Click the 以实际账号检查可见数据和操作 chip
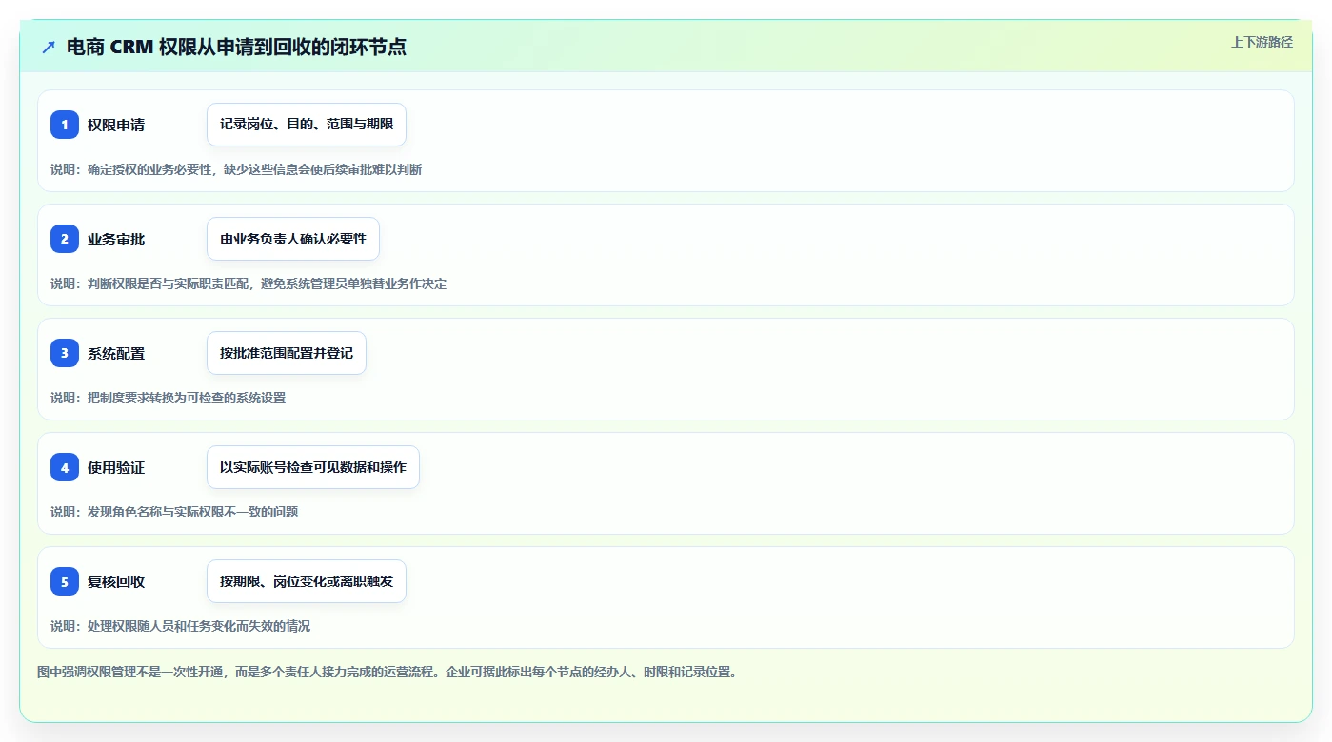The height and width of the screenshot is (742, 1332). 313,467
